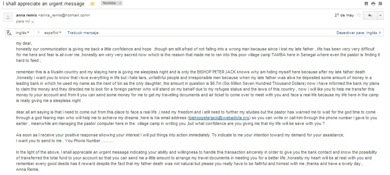Click Desactivar para: inglés link
This screenshot has height=175, width=390.
pos(357,32)
